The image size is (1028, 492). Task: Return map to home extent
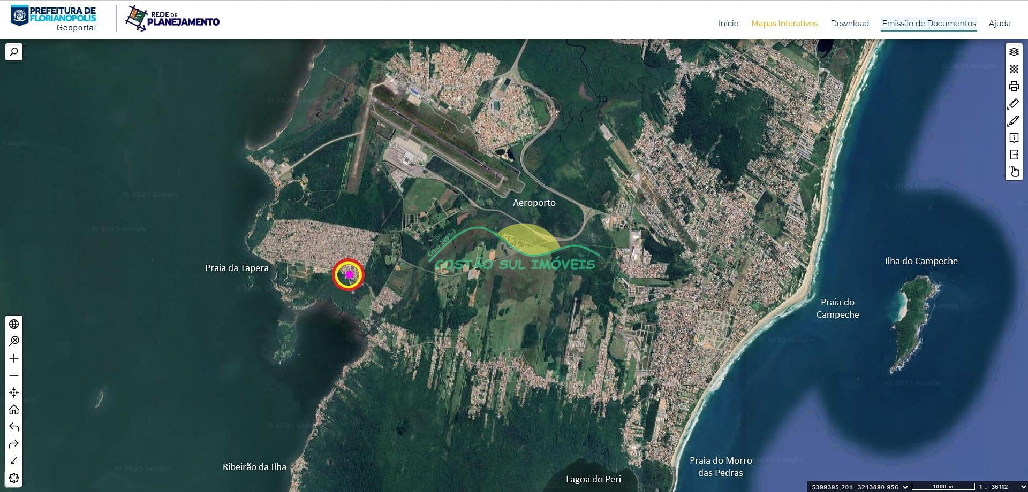[14, 410]
